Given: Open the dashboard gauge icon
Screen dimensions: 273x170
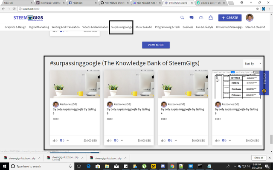Looking at the screenshot, I should 201,17.
